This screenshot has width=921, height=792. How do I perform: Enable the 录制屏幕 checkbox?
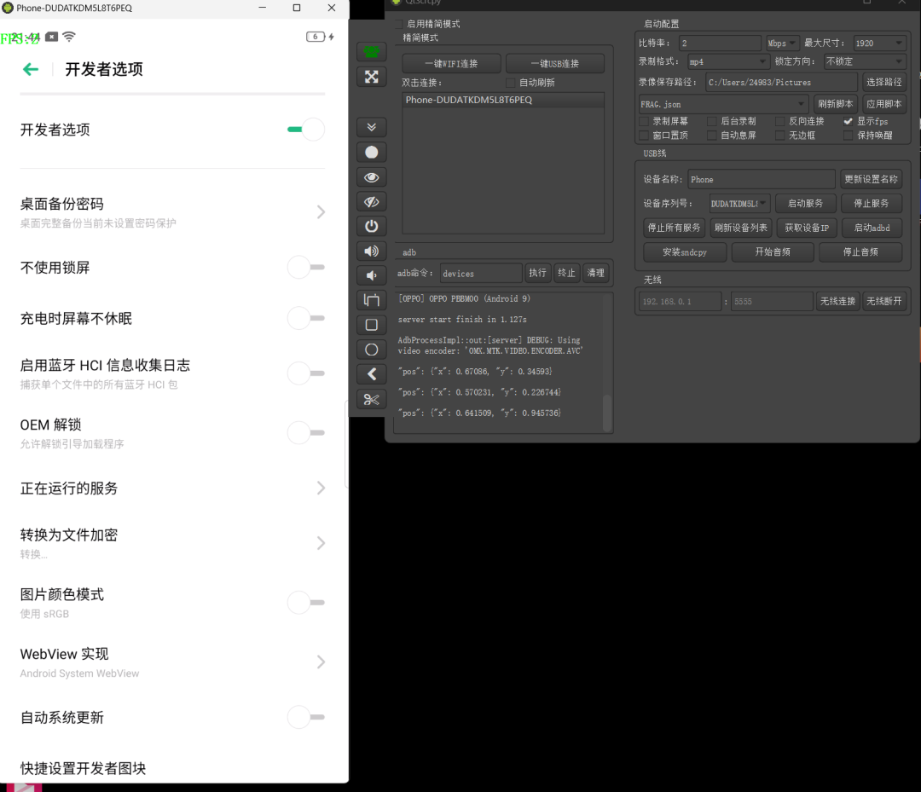coord(644,122)
